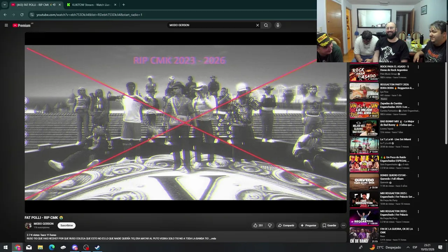Screen dimensions: 448x252
Task: Open the Preguntar ask button
Action: [308, 225]
